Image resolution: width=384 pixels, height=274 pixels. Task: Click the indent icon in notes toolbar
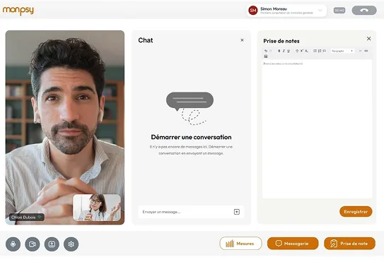(x=325, y=51)
